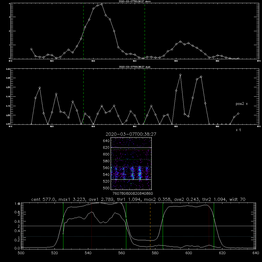Image resolution: width=262 pixels, height=262 pixels.
Task: Click the dawn plot title '2020-03-07T00:38:27 dawn'
Action: coord(135,1)
